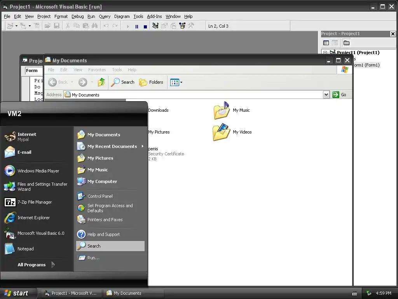Screen dimensions: 398x299
Task: Select Form1 (Form1) in project tree
Action: click(366, 65)
